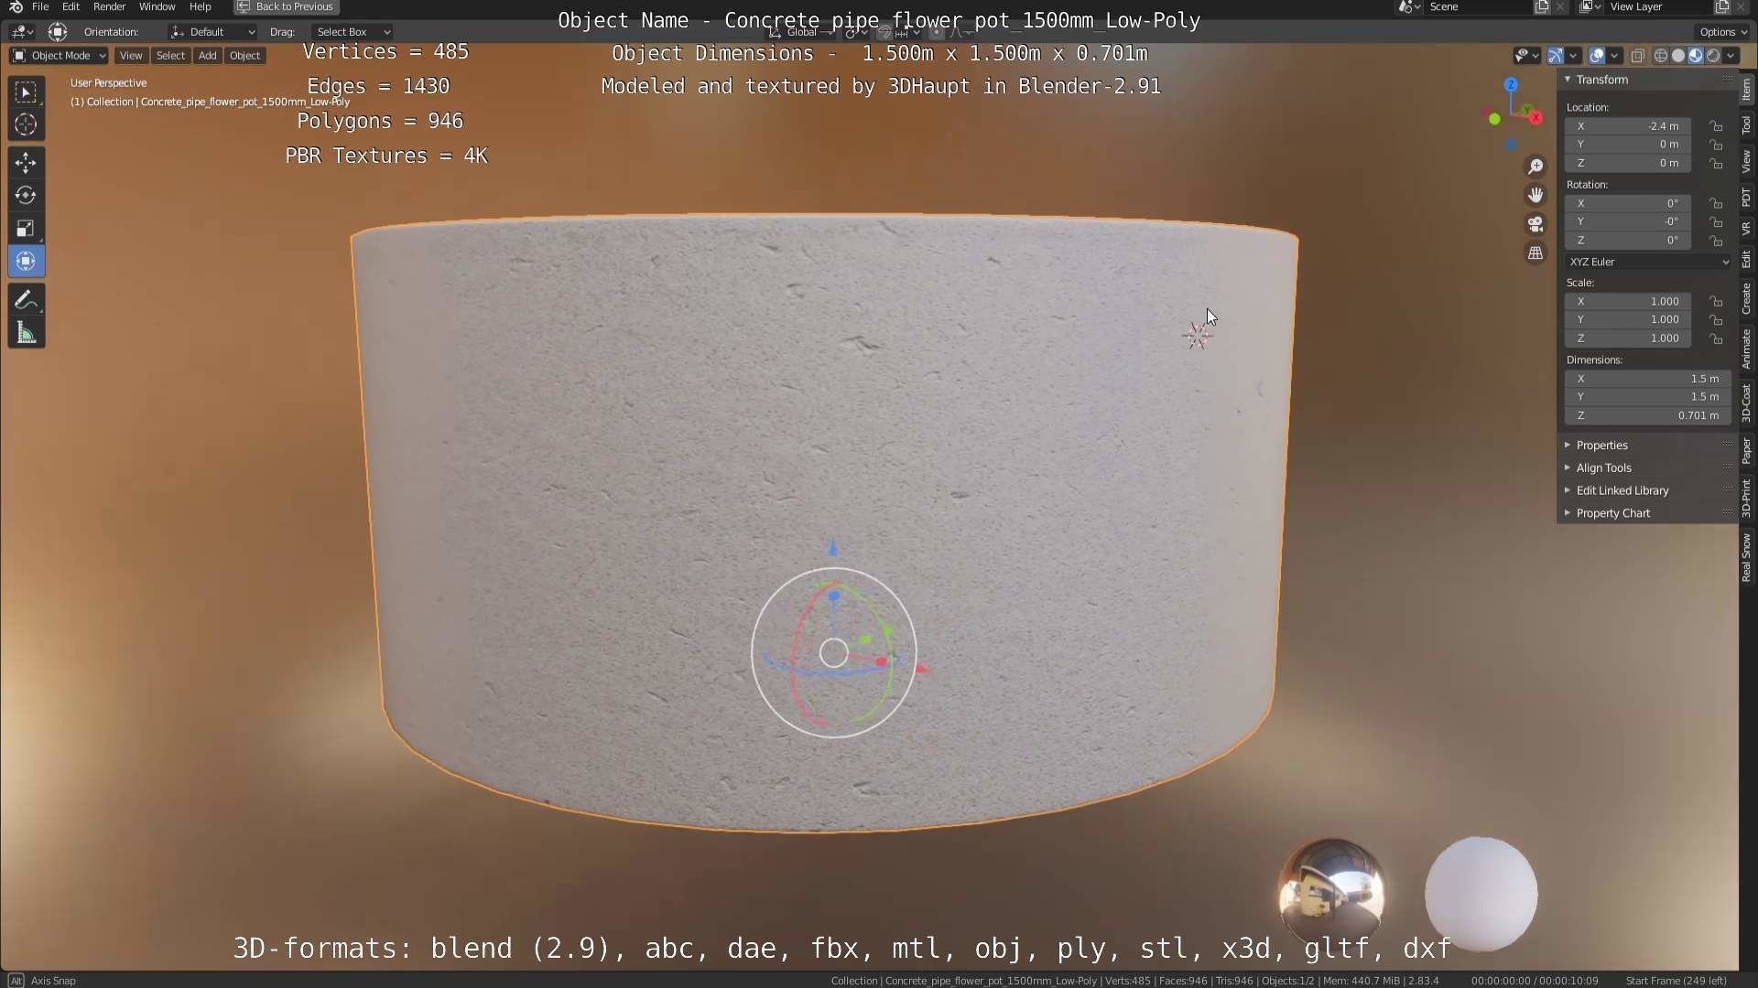This screenshot has width=1758, height=988.
Task: Open the Orientation Default dropdown
Action: pos(212,32)
